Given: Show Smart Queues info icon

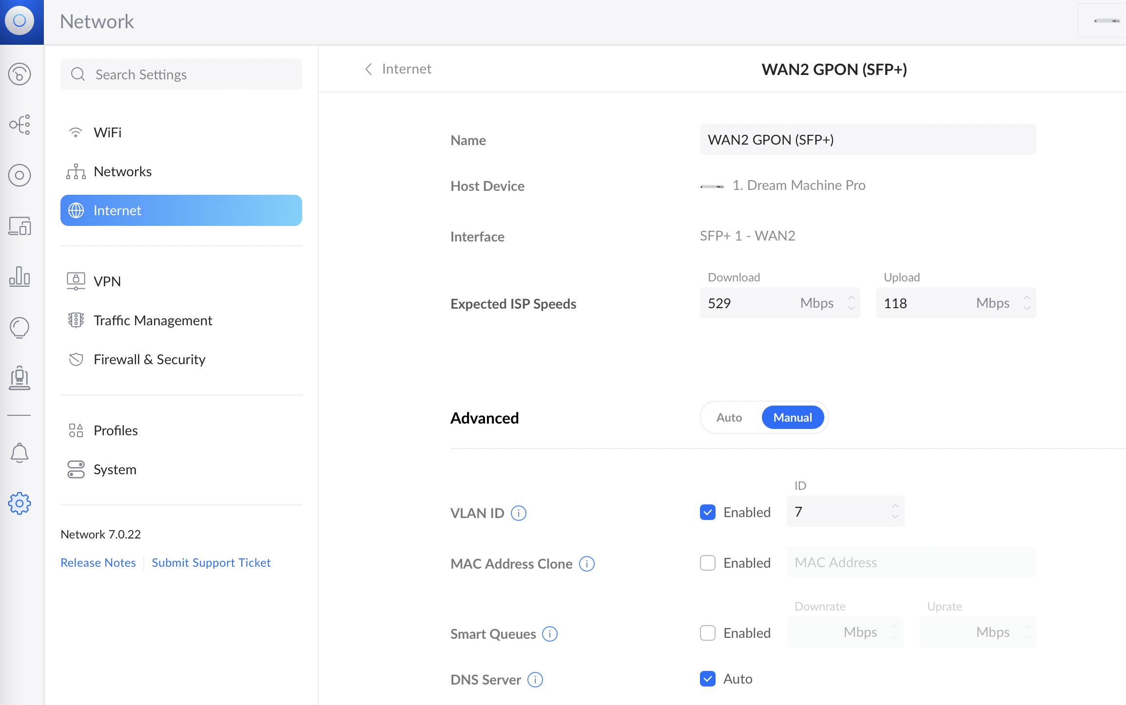Looking at the screenshot, I should (x=550, y=634).
